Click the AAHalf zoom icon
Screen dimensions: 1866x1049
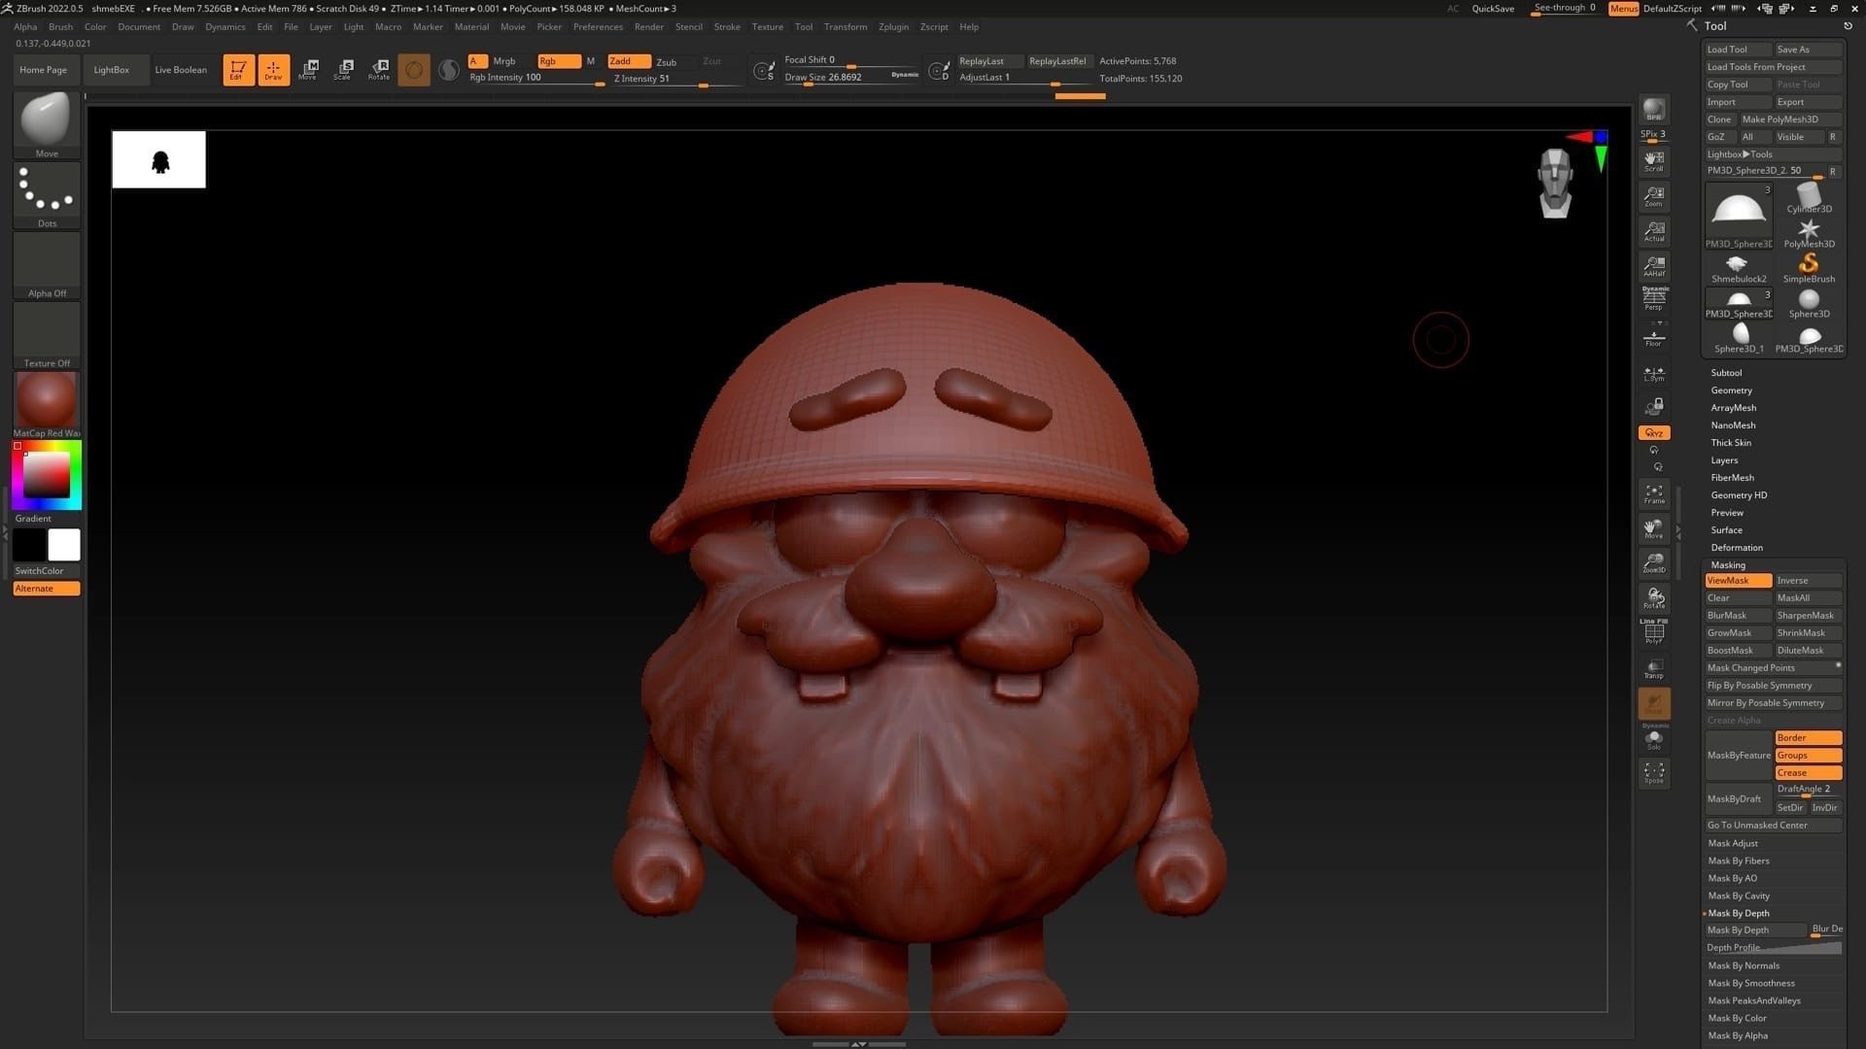pyautogui.click(x=1653, y=265)
